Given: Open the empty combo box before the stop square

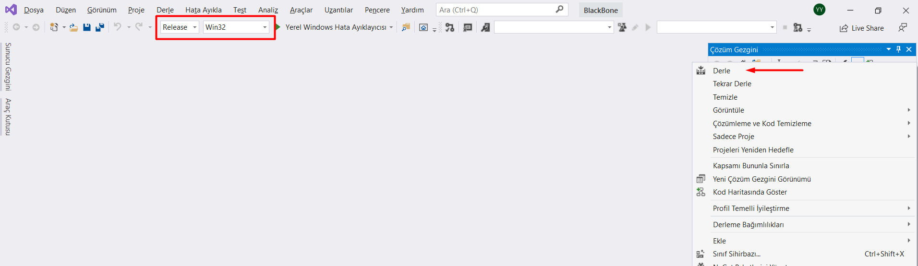Looking at the screenshot, I should 716,27.
